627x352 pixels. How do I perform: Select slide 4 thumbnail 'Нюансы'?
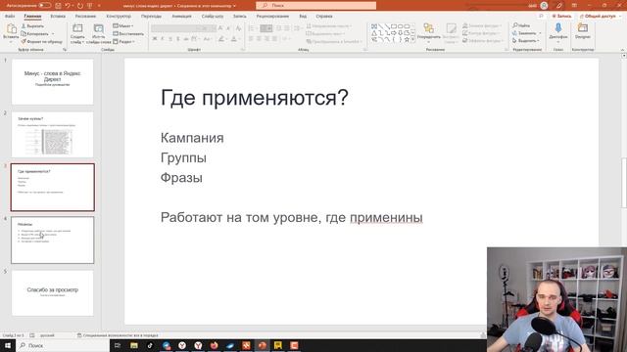click(x=52, y=240)
